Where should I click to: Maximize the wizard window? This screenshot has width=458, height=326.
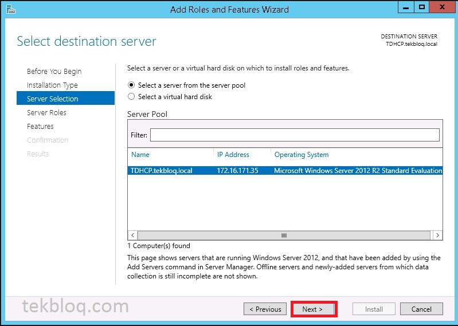(422, 7)
